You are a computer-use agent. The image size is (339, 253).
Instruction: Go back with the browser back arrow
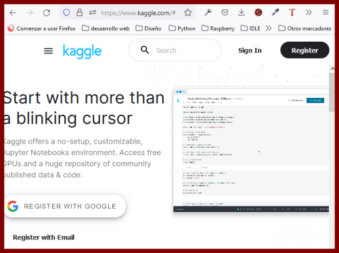(13, 13)
